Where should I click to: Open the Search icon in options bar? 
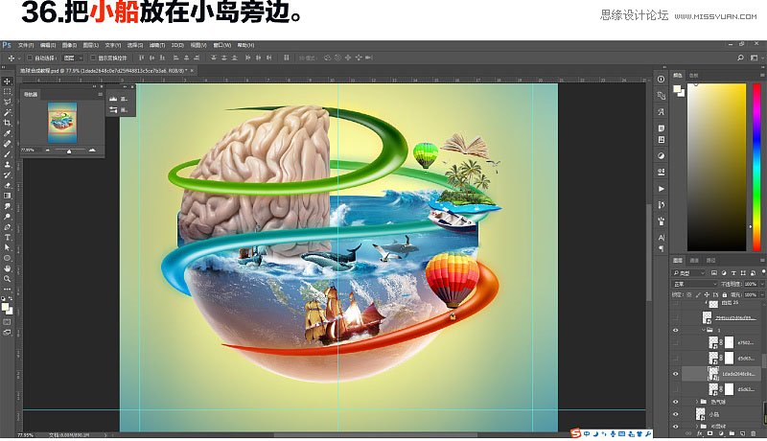(740, 58)
